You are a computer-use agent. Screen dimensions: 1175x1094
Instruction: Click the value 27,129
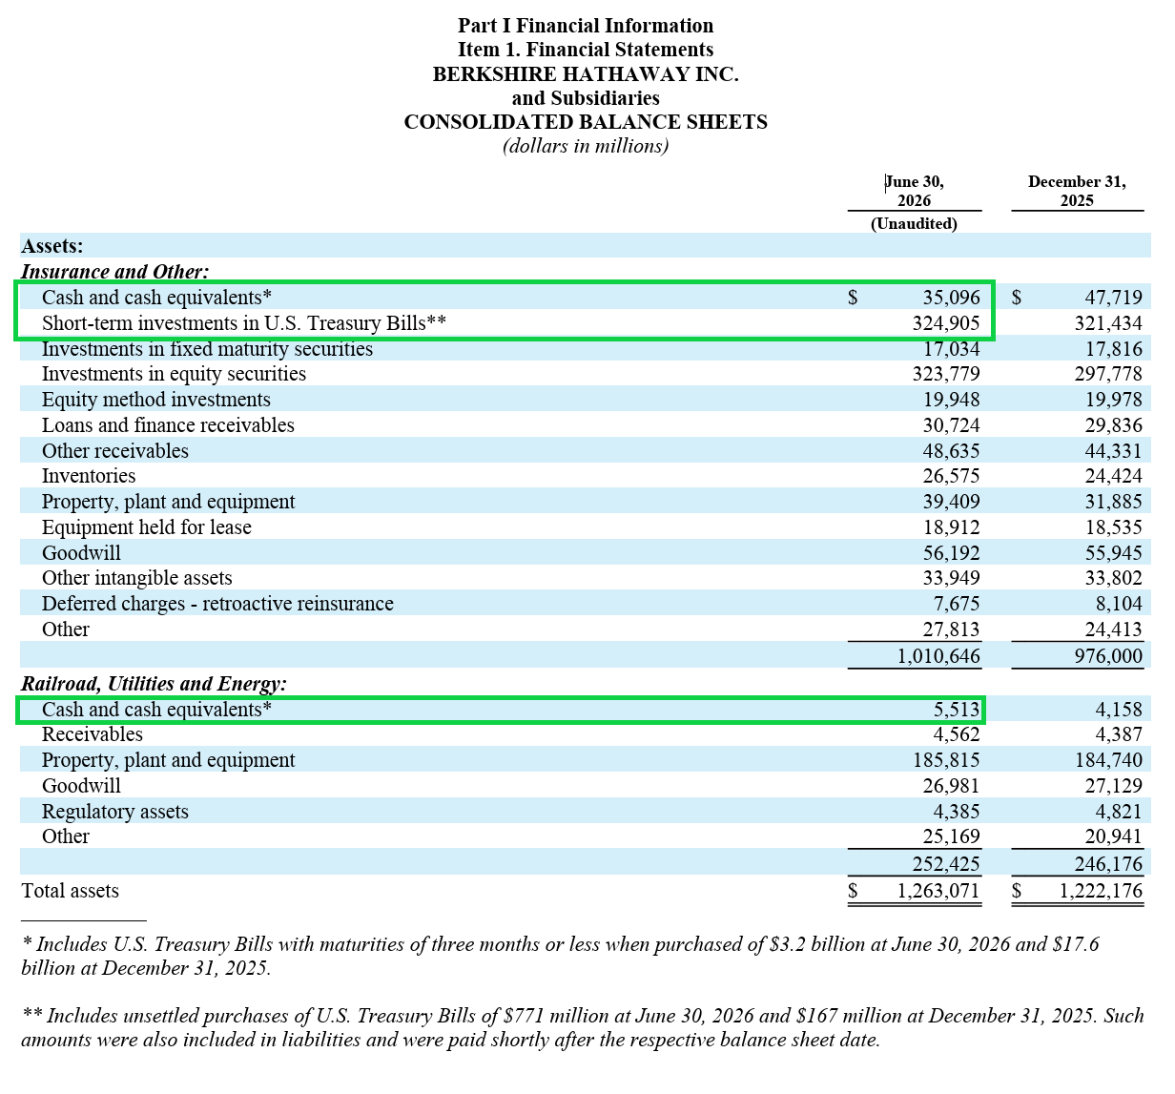pos(1113,786)
